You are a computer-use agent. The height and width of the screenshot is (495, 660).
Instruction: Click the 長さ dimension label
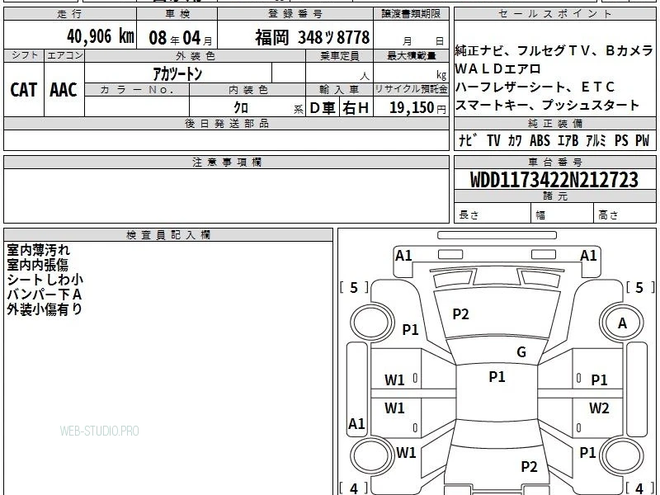(x=469, y=215)
